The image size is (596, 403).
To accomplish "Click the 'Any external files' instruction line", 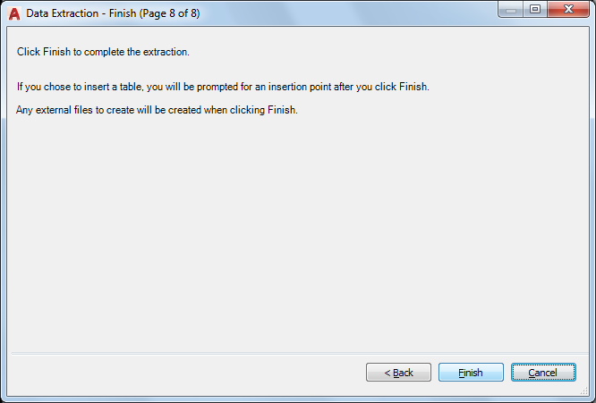I will 157,110.
